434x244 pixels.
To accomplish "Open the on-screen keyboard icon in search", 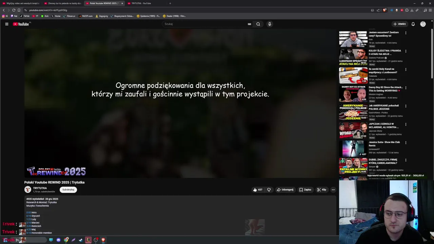I will (x=250, y=24).
